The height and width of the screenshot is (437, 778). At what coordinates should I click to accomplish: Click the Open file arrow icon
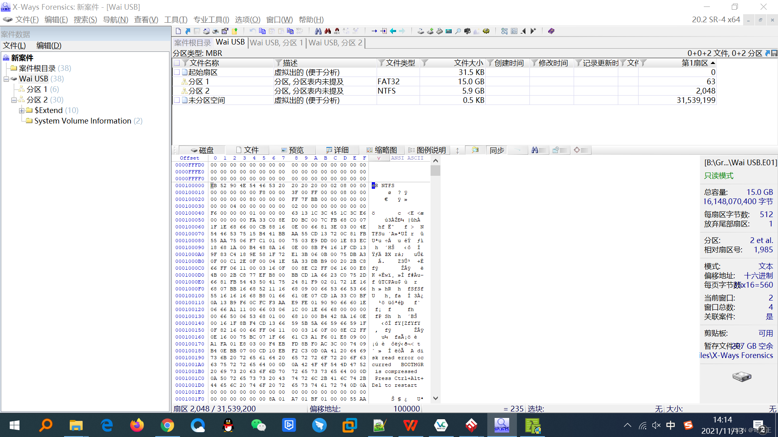188,31
